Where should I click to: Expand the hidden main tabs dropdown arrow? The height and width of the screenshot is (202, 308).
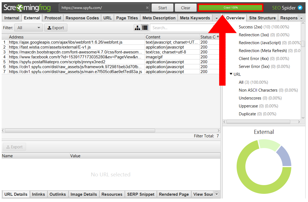point(216,18)
